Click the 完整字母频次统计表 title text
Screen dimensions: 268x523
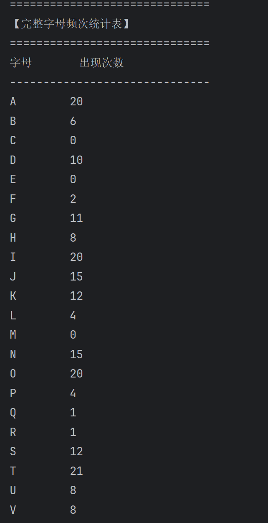pyautogui.click(x=71, y=24)
